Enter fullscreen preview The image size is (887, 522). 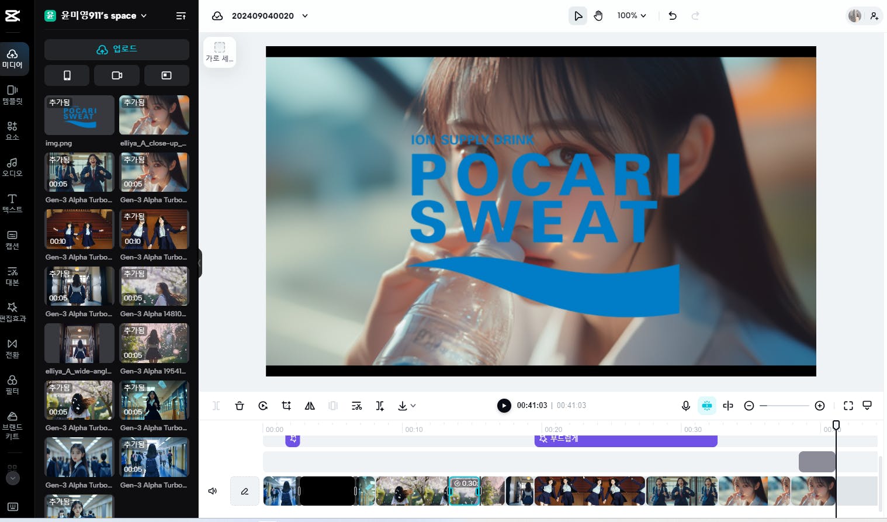(x=848, y=406)
